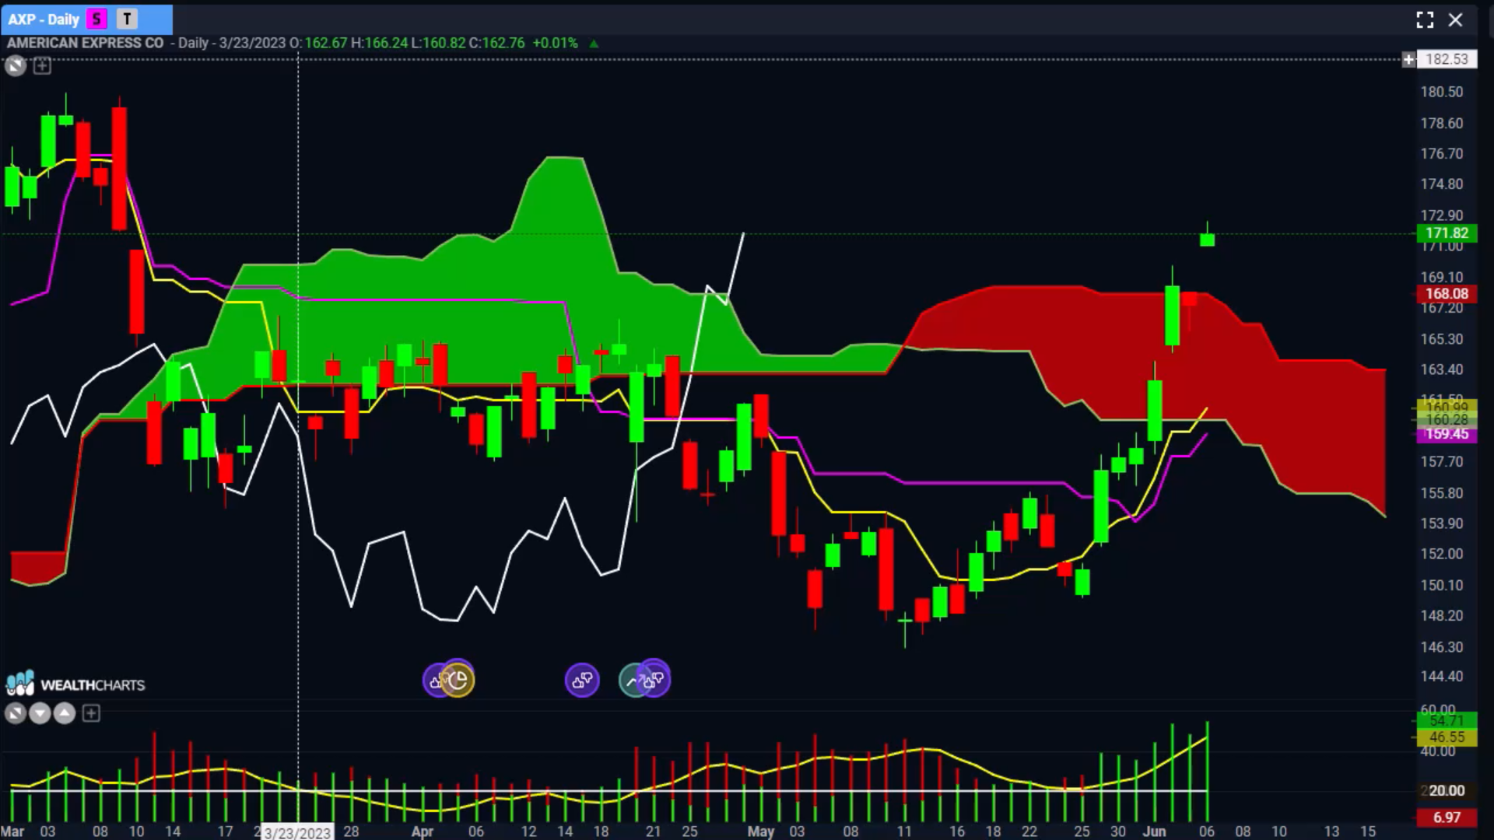Click the green up-arrow beside +0.01%
The height and width of the screenshot is (840, 1494).
pyautogui.click(x=594, y=44)
